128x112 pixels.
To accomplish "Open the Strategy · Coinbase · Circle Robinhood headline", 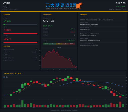I will point(89,35).
